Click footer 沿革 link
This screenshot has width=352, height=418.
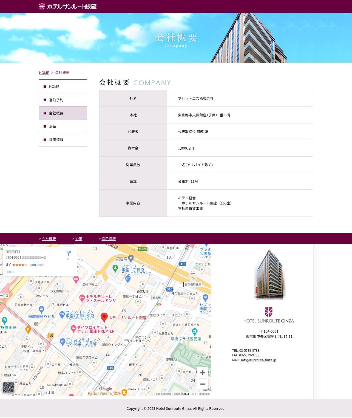[x=79, y=239]
